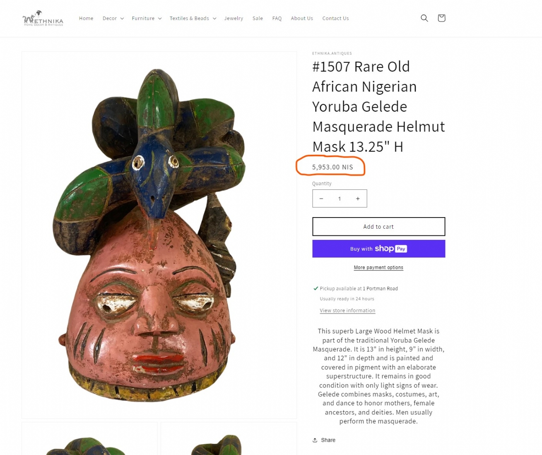Expand the Decor dropdown menu
The width and height of the screenshot is (542, 455).
point(113,19)
